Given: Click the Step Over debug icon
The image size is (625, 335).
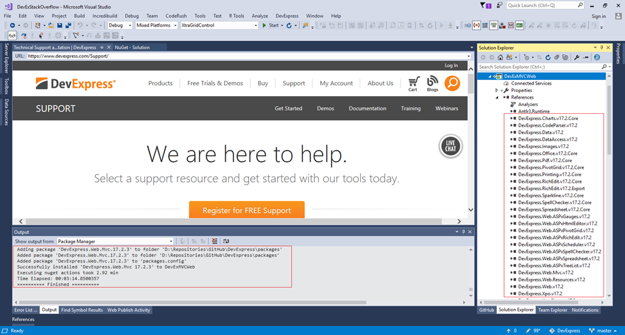Looking at the screenshot, I should click(x=24, y=35).
